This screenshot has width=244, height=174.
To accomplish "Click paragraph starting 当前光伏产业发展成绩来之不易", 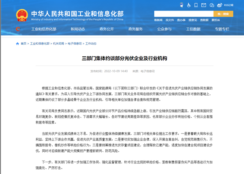I will click(124, 142).
